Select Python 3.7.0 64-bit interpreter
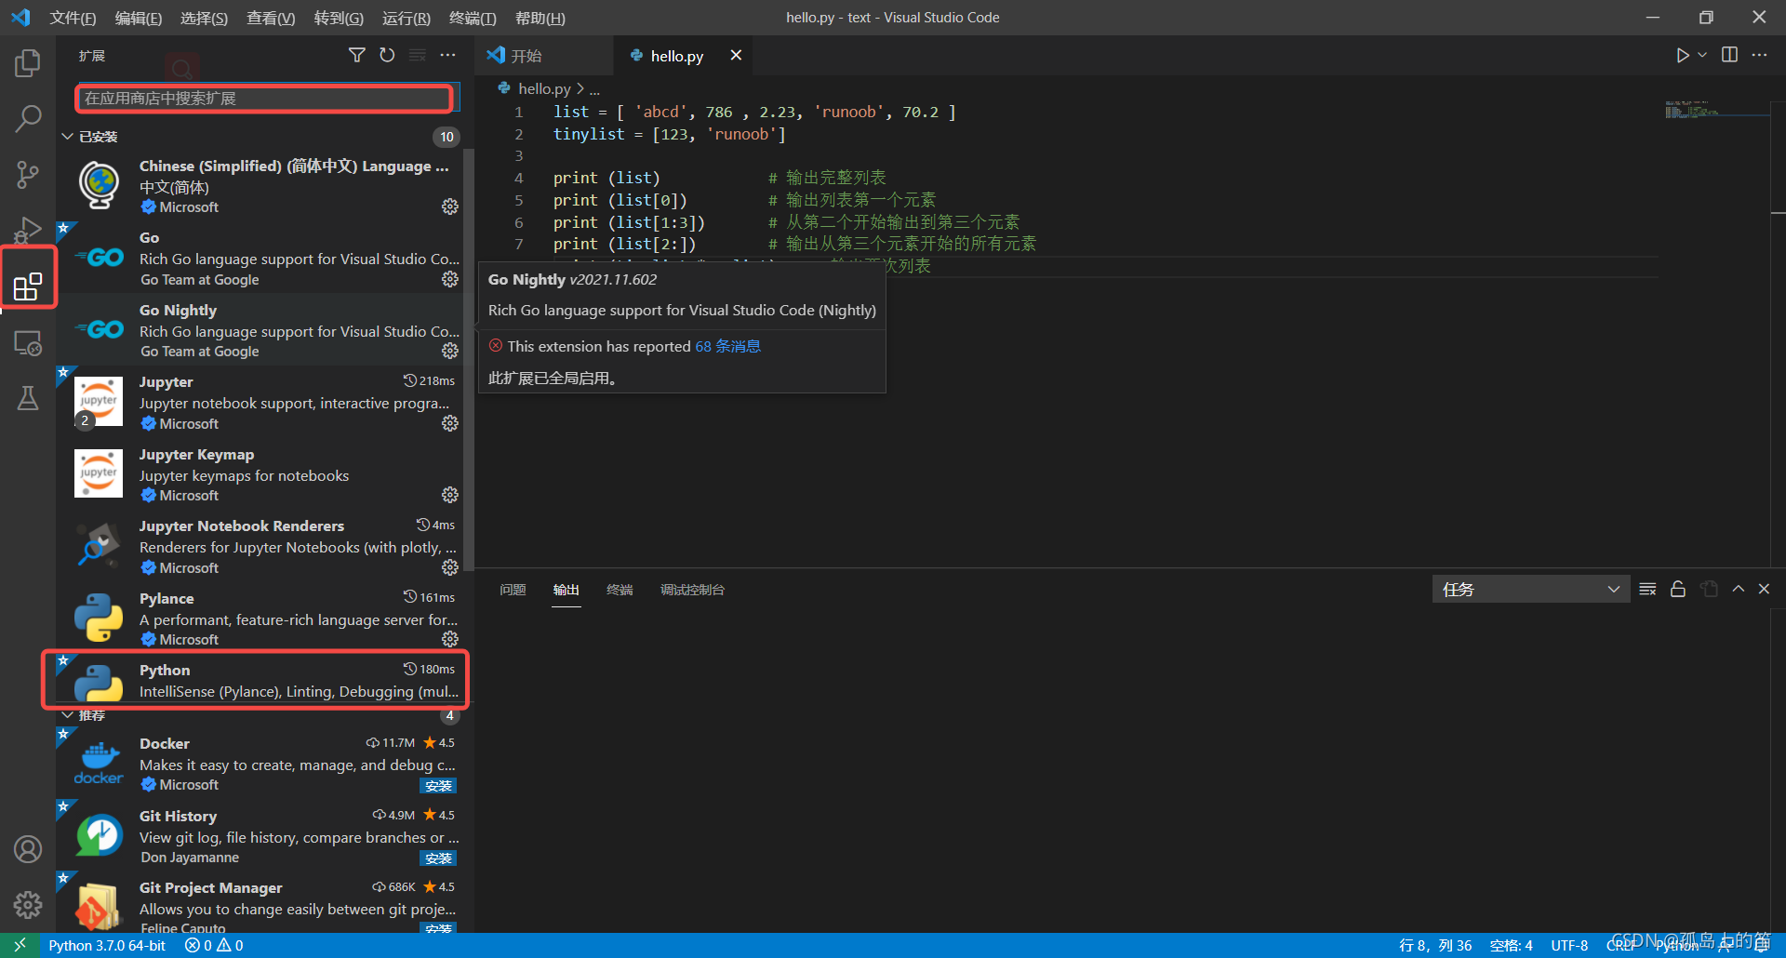The width and height of the screenshot is (1786, 958). (107, 945)
